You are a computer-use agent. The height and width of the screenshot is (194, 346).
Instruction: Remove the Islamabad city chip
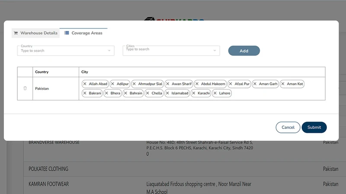pyautogui.click(x=167, y=93)
